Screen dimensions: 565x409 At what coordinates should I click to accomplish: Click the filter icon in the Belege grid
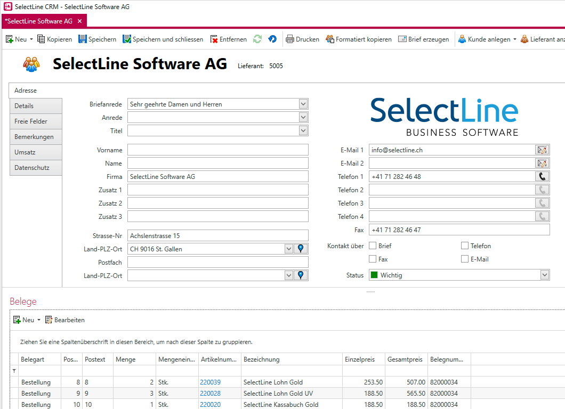pos(14,371)
